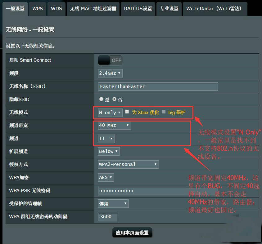Viewport: 262px width, 244px height.
Task: Open the 频道带宽 dropdown showing 40 MHz
Action: tap(114, 125)
